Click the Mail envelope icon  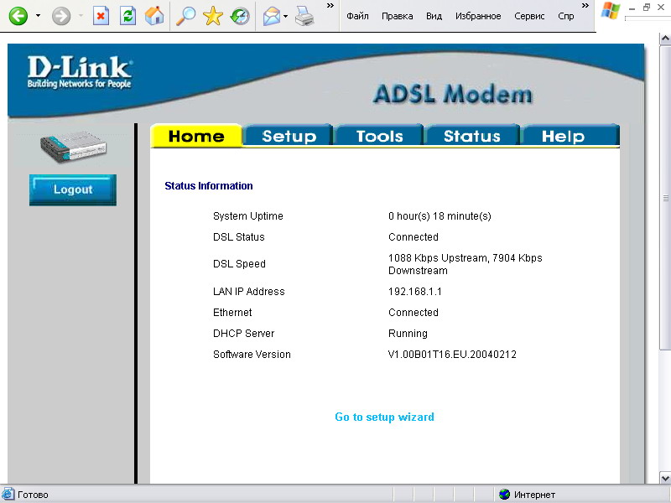point(272,16)
